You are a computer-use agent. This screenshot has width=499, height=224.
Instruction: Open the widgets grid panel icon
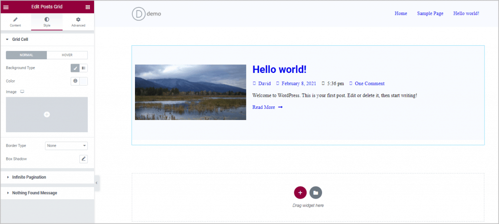coord(88,7)
